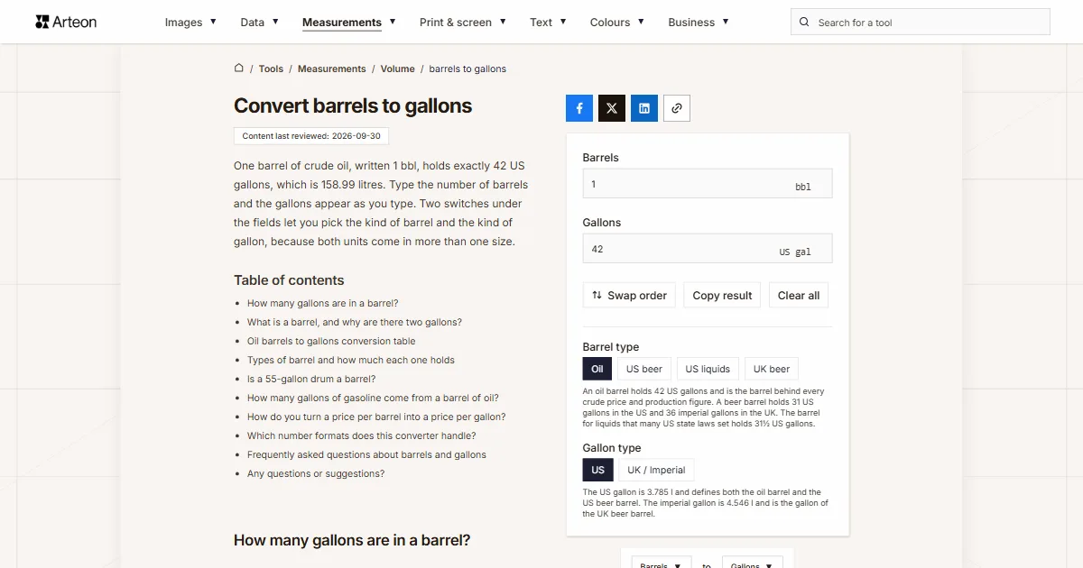Viewport: 1083px width, 568px height.
Task: Click the home icon in breadcrumb
Action: tap(239, 68)
